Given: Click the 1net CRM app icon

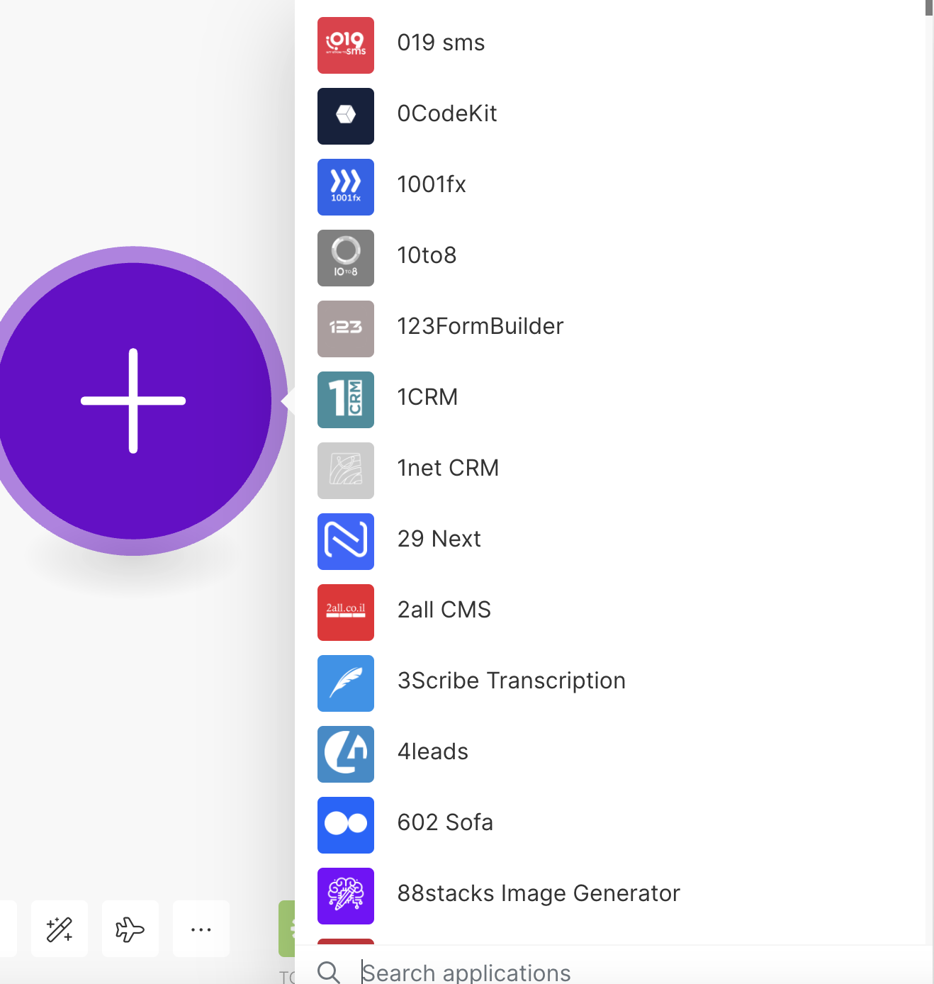Looking at the screenshot, I should (x=346, y=471).
